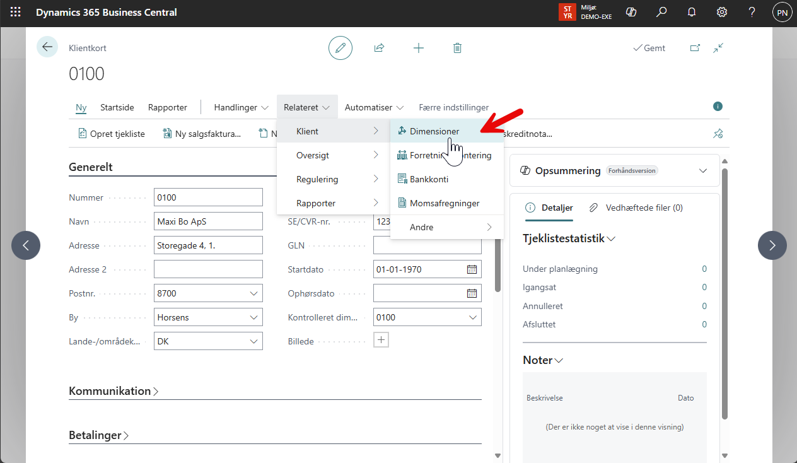Open the Bankkonti menu entry
This screenshot has height=463, width=797.
pos(429,179)
